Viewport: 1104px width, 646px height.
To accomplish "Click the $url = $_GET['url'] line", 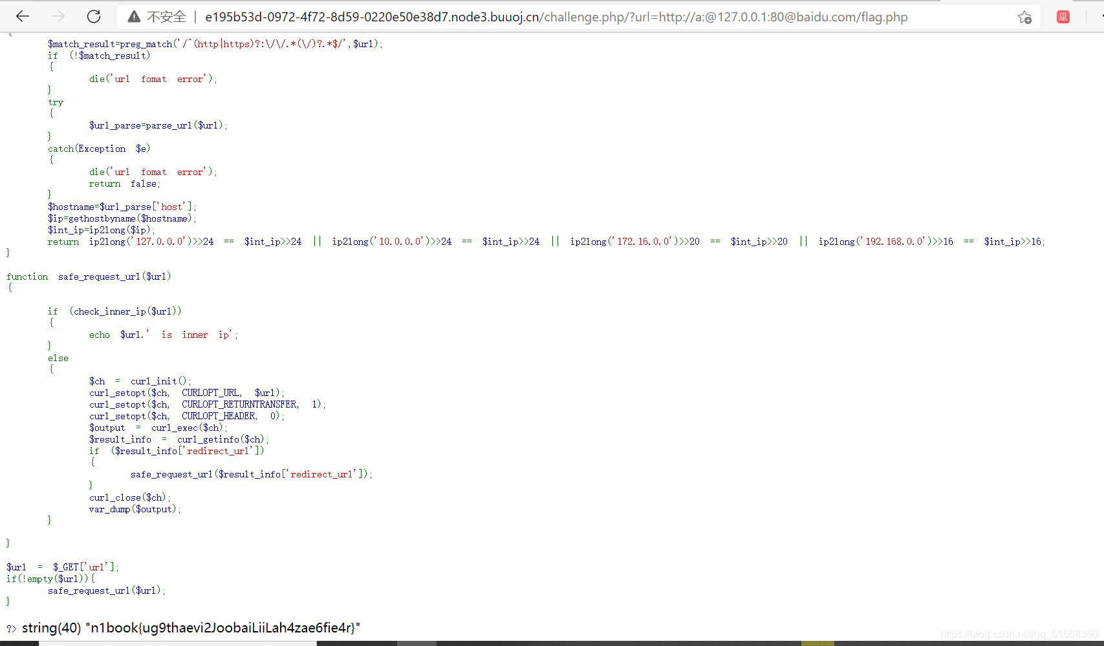I will click(x=63, y=567).
